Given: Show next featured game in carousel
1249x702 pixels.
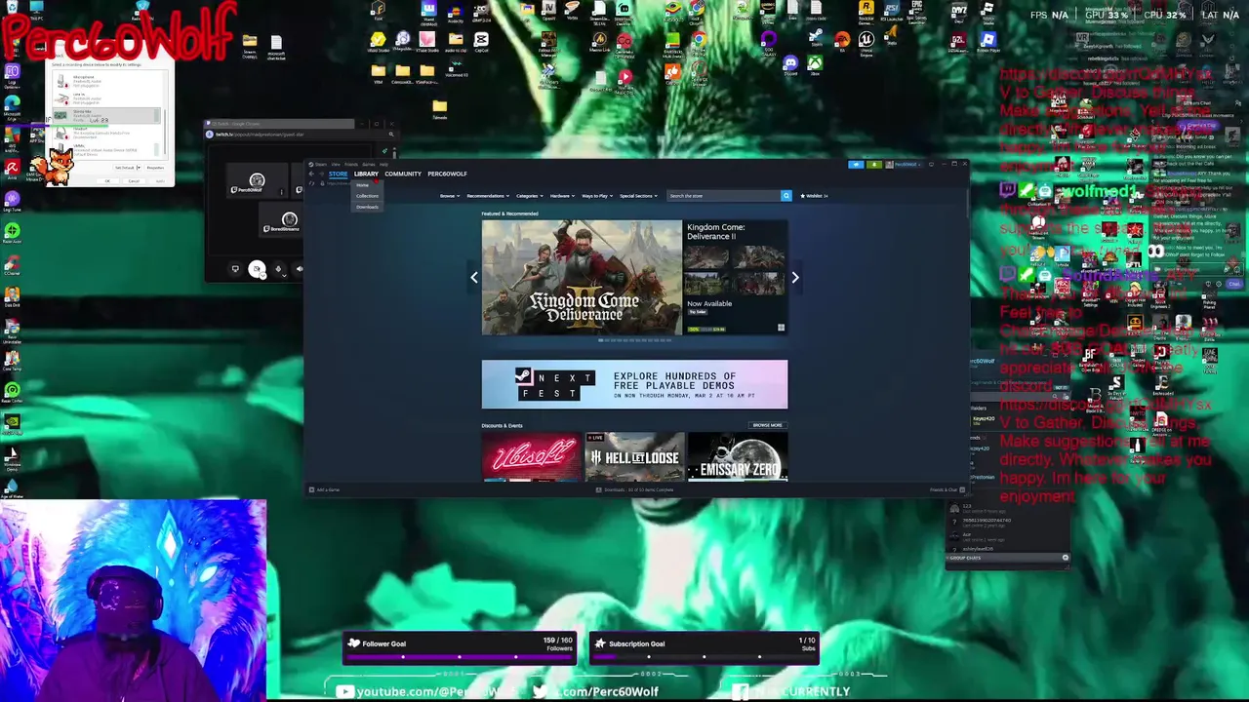Looking at the screenshot, I should pos(795,277).
